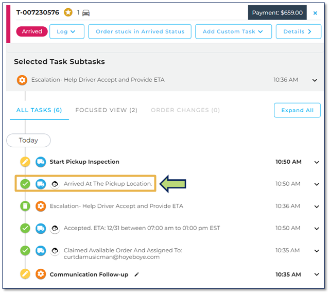Click the blue truck icon on the Arrived At The Pickup Location row
The width and height of the screenshot is (330, 294).
pos(41,184)
